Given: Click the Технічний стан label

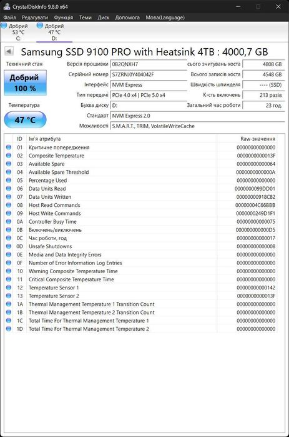Looking at the screenshot, I should [x=24, y=64].
